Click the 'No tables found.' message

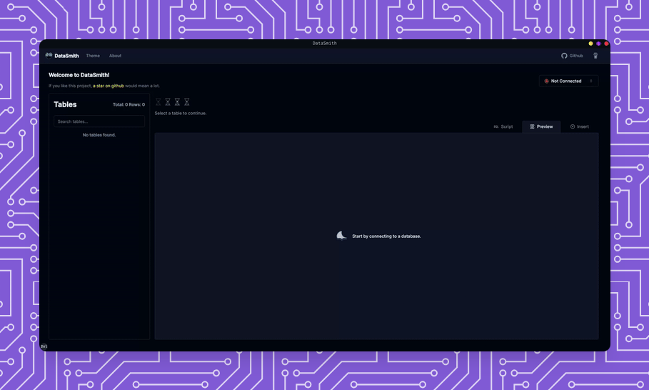99,135
